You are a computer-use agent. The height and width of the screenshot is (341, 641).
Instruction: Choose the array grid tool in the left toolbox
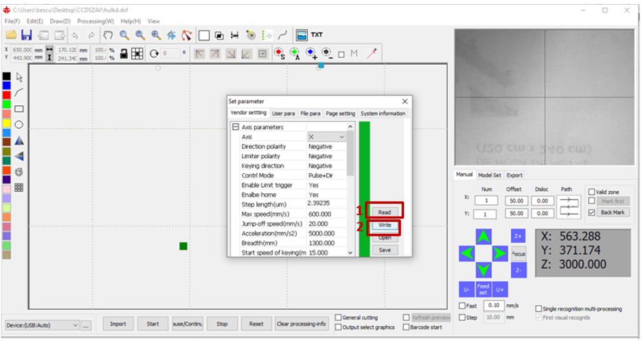point(19,188)
